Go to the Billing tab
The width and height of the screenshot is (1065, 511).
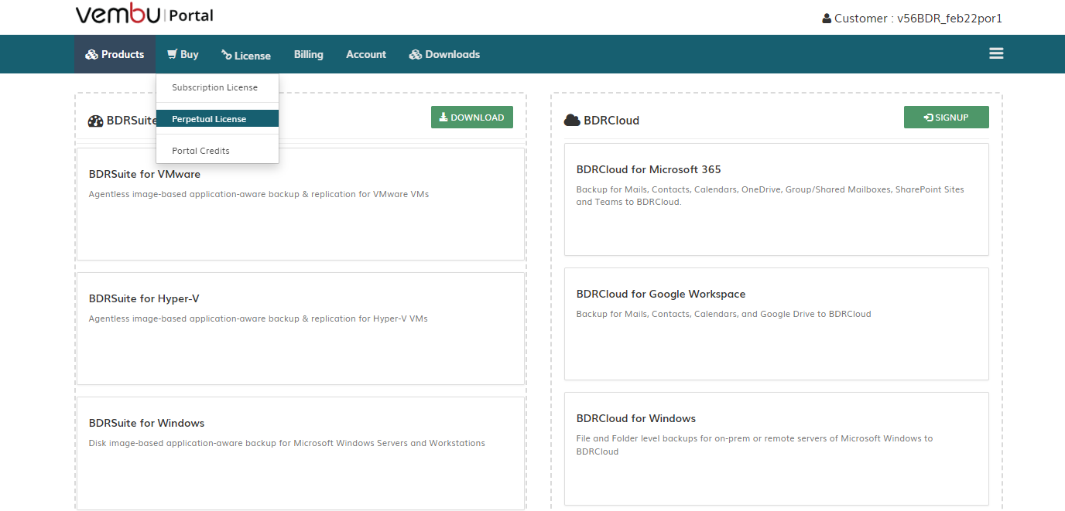pos(309,54)
